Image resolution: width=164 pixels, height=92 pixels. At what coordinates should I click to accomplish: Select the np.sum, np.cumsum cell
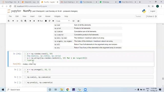(88, 77)
